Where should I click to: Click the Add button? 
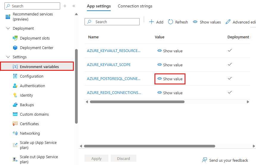156,22
